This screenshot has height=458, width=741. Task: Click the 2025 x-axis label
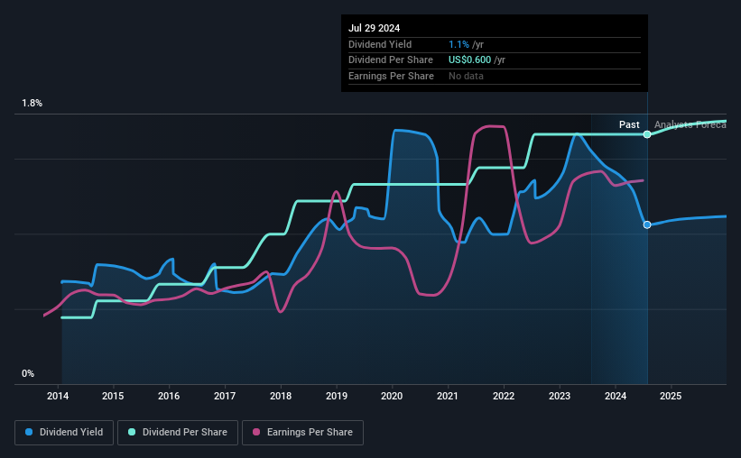[671, 396]
